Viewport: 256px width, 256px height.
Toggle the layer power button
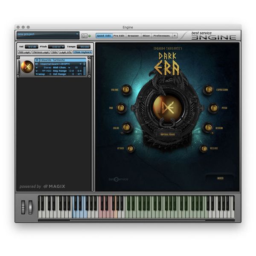pyautogui.click(x=37, y=60)
